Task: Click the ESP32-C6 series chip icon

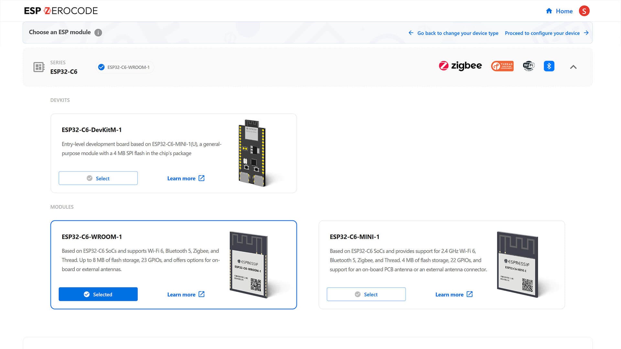Action: (x=39, y=67)
